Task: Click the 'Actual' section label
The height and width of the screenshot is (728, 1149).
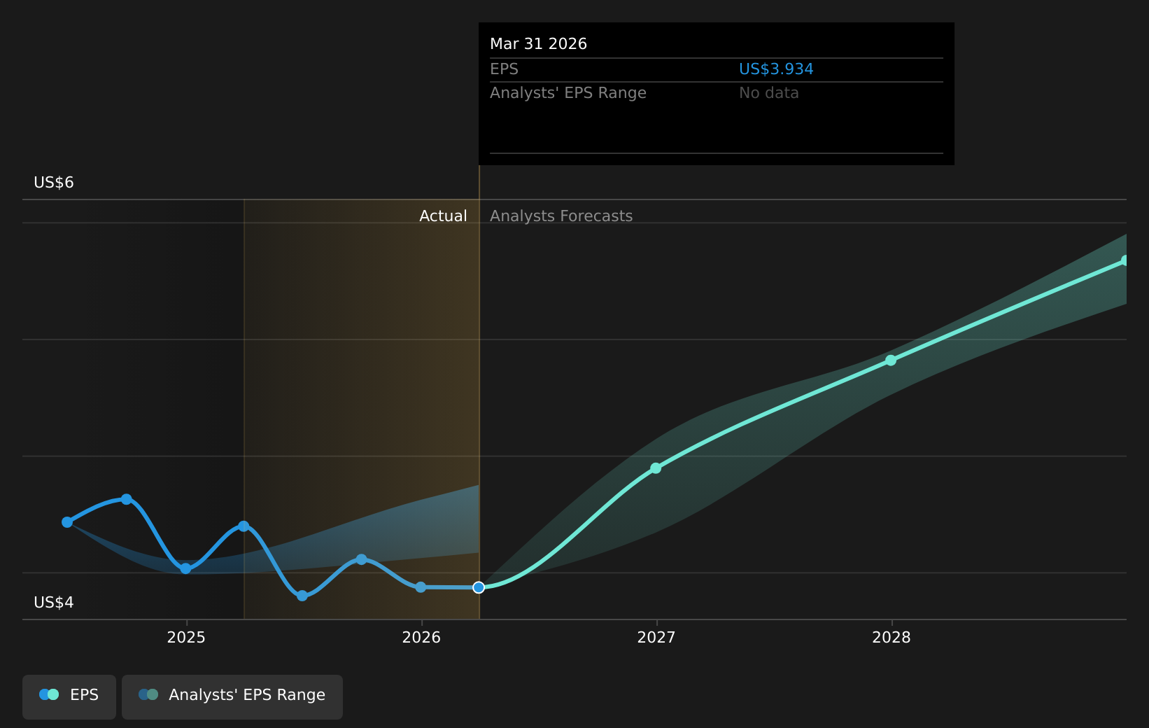Action: pos(443,216)
